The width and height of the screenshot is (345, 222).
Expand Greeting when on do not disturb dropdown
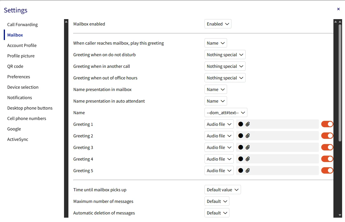225,54
